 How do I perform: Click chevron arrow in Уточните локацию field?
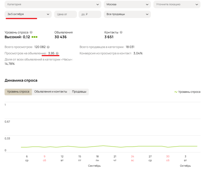click(x=196, y=5)
